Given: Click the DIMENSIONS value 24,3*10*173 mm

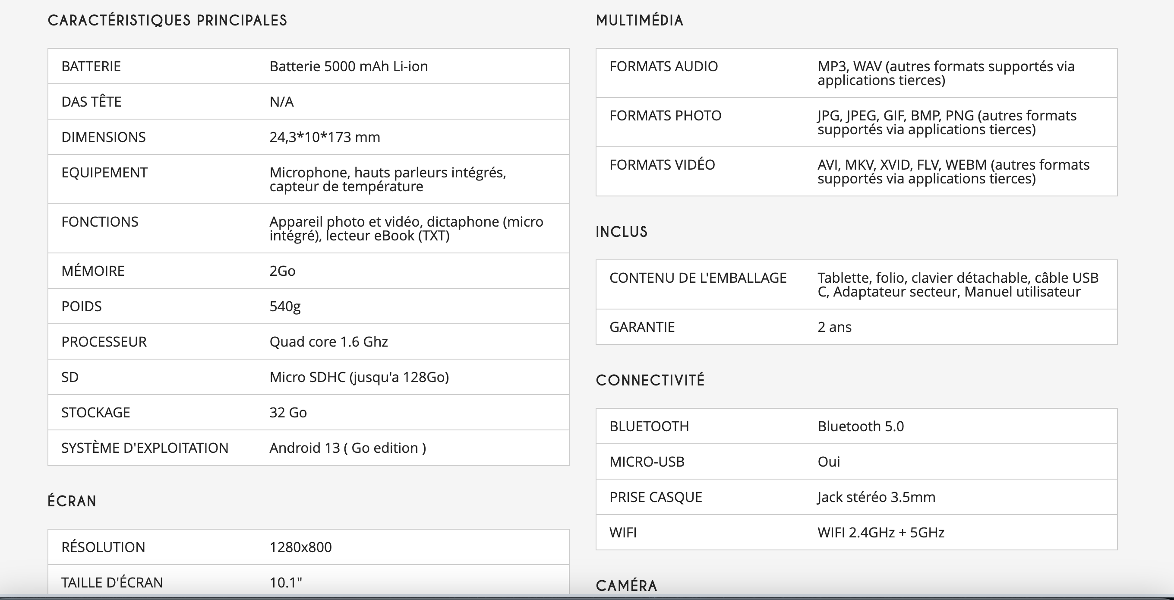Looking at the screenshot, I should tap(325, 137).
